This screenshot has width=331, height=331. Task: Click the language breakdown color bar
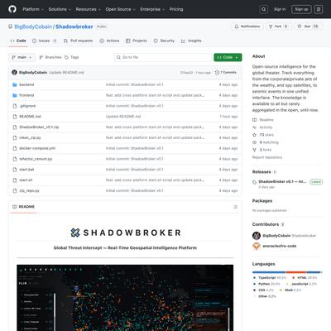pos(287,272)
